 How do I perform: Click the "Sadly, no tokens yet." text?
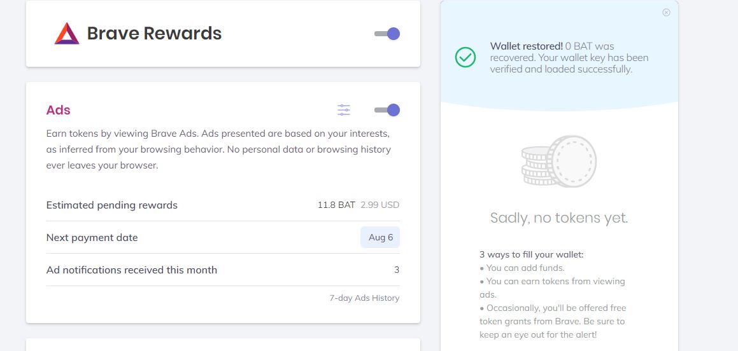559,218
